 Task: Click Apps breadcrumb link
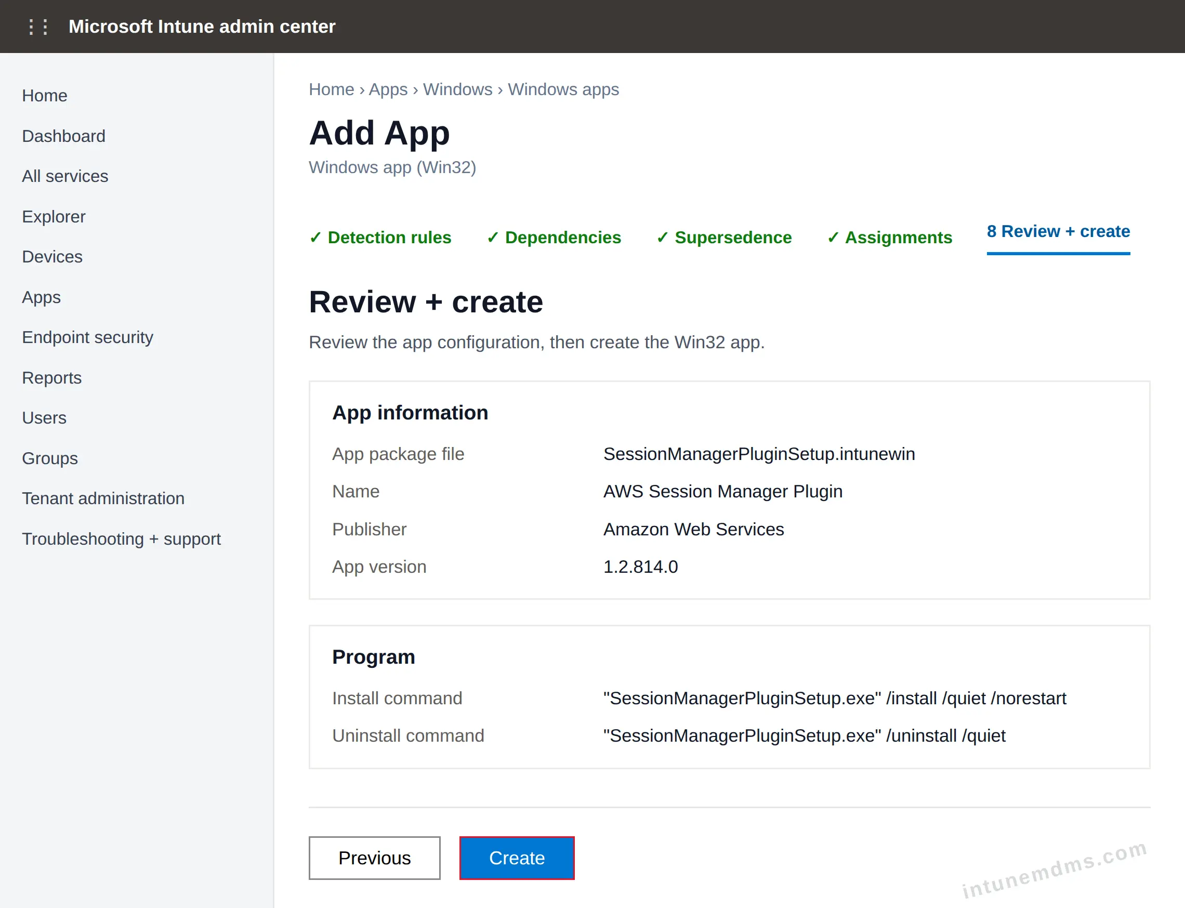pos(389,89)
